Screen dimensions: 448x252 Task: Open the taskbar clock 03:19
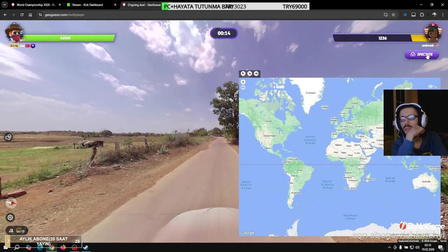(x=428, y=247)
